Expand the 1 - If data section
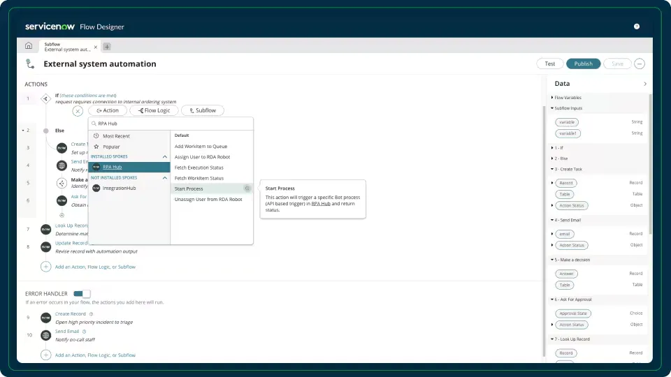Image resolution: width=671 pixels, height=377 pixels. [x=552, y=147]
